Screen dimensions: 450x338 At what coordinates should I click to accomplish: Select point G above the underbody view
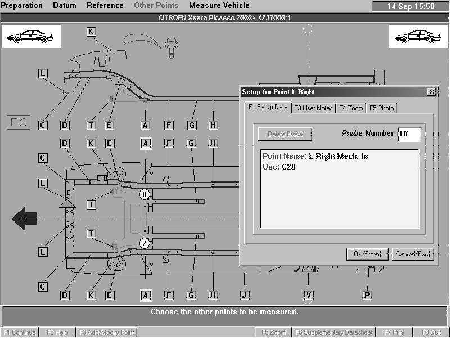(x=192, y=143)
